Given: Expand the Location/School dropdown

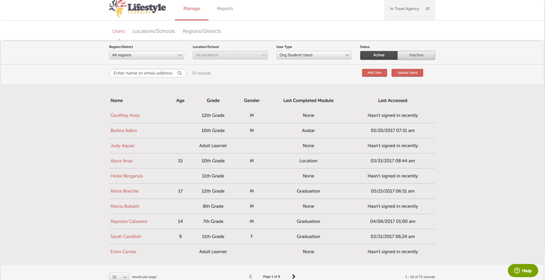Looking at the screenshot, I should pyautogui.click(x=230, y=55).
